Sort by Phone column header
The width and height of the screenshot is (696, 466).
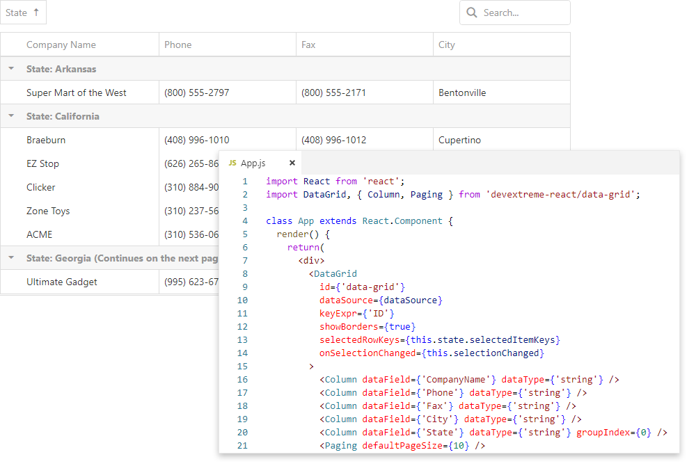(x=178, y=45)
